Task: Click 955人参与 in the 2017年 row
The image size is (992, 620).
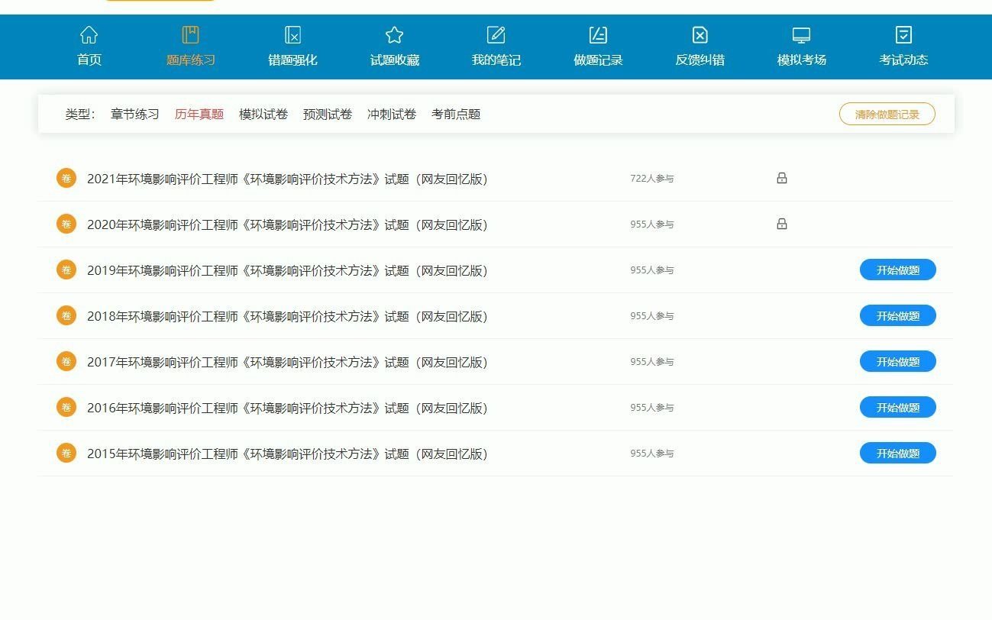Action: coord(652,362)
